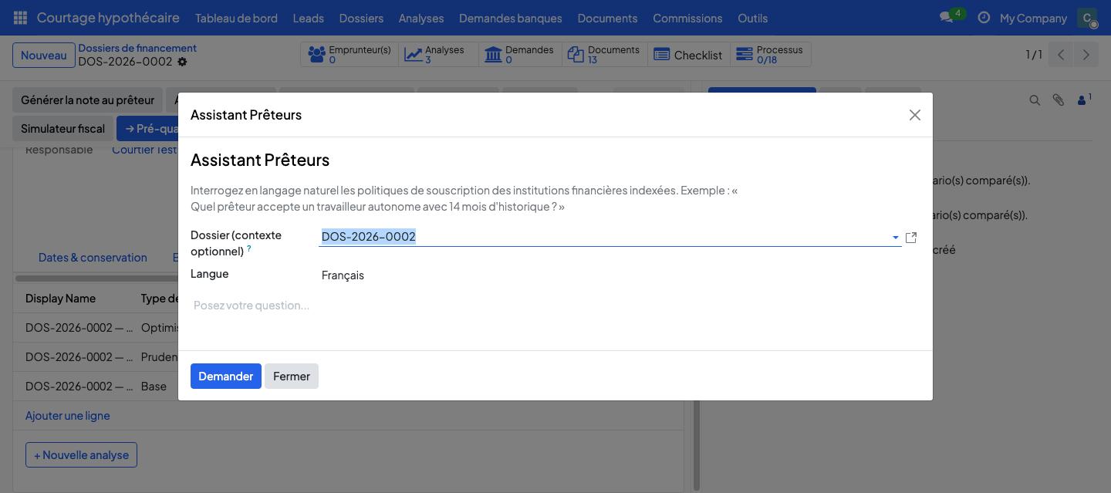This screenshot has height=493, width=1111.
Task: Click the followers person icon
Action: pyautogui.click(x=1084, y=100)
